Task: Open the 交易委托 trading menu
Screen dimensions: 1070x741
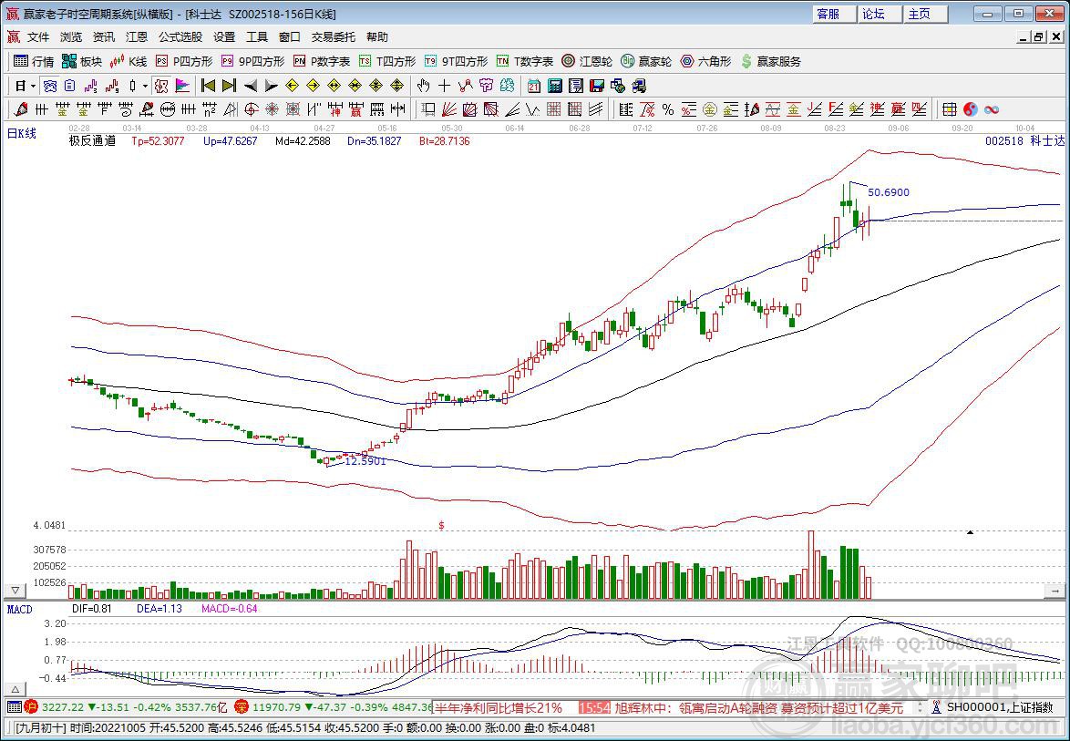Action: tap(334, 37)
